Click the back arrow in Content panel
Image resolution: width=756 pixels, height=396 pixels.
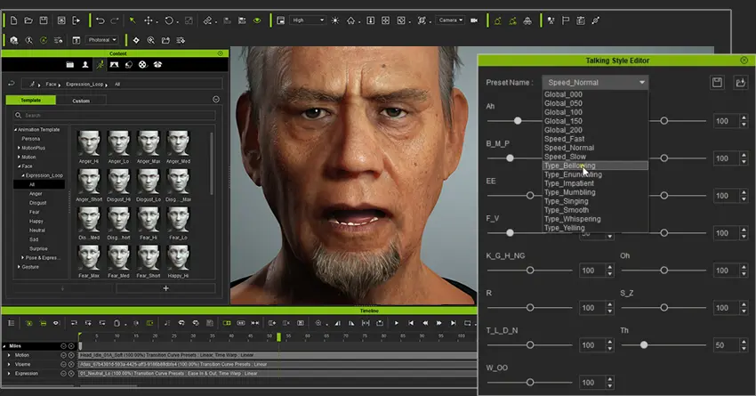(x=11, y=83)
